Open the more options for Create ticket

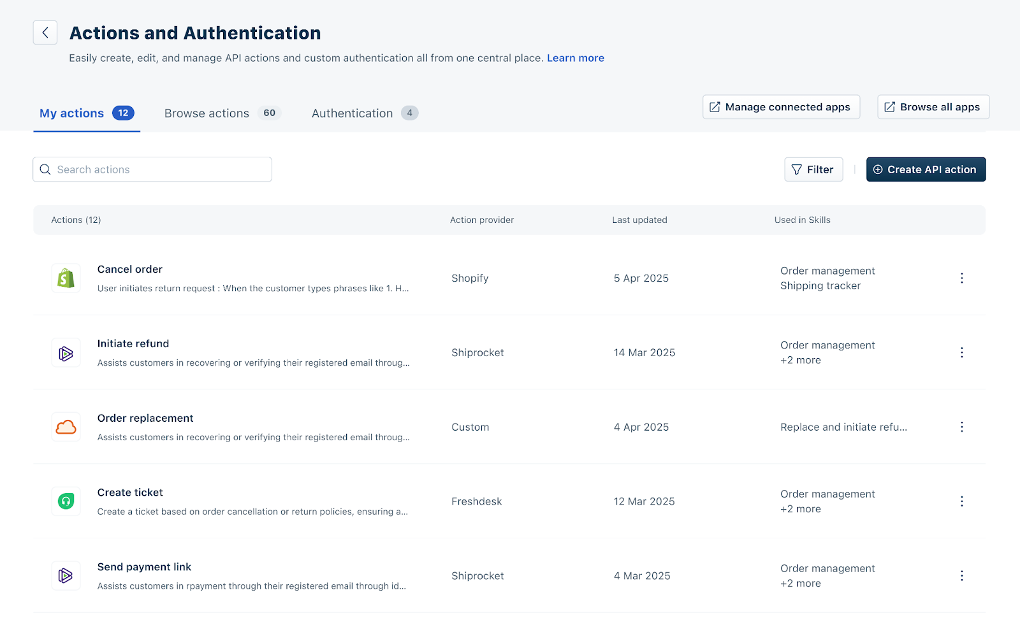(x=961, y=501)
